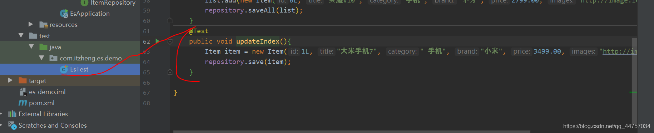654x133 pixels.
Task: Click the @Test annotation
Action: [199, 31]
